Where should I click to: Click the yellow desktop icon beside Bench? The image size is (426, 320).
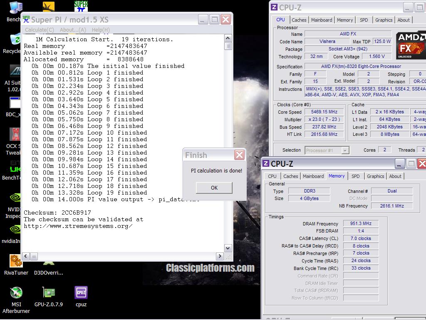(49, 7)
